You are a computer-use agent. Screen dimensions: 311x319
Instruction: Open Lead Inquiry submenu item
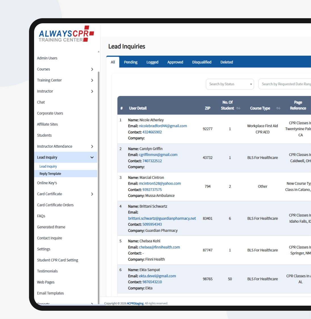tap(48, 166)
